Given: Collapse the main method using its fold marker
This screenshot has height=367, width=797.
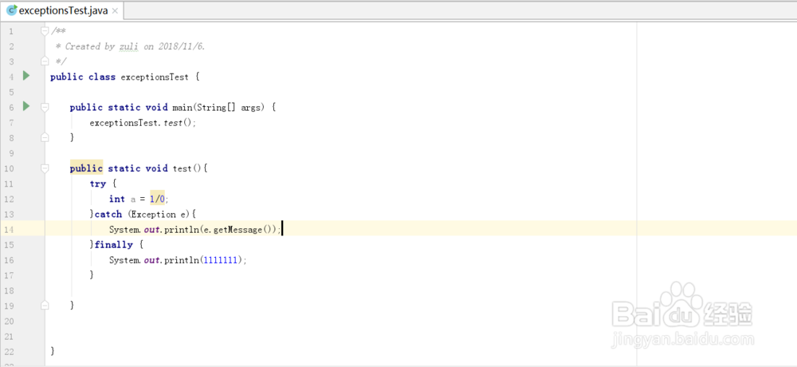Looking at the screenshot, I should tap(45, 107).
